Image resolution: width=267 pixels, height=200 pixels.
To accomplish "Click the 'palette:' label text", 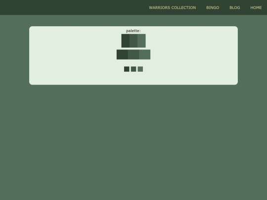I will click(133, 31).
